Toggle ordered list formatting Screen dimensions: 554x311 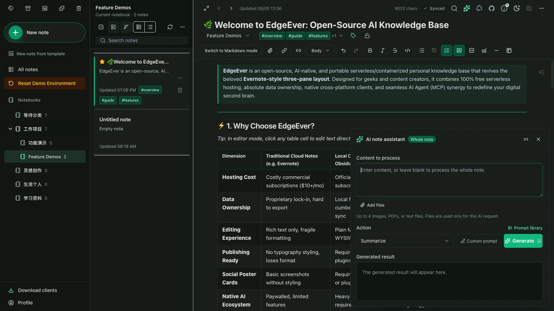pos(447,50)
